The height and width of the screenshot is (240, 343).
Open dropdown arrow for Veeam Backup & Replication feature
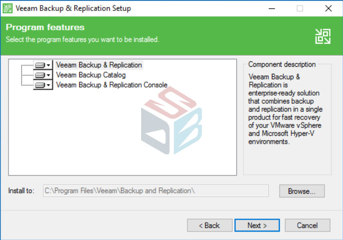pos(48,65)
